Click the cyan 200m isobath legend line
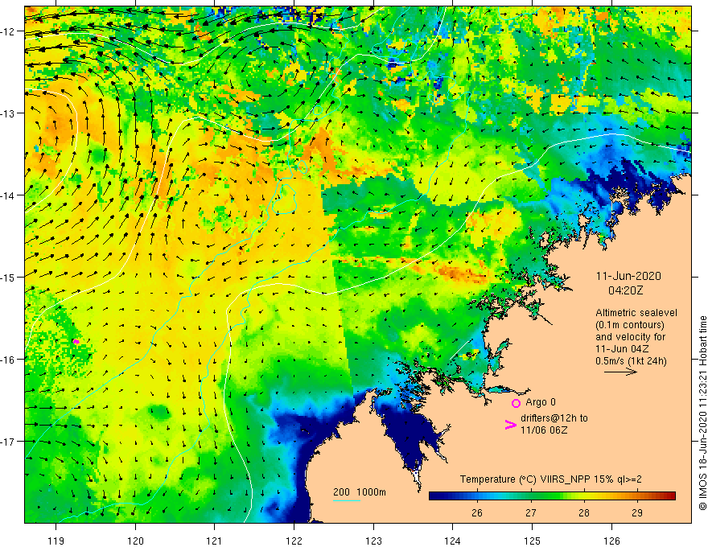 [x=346, y=500]
